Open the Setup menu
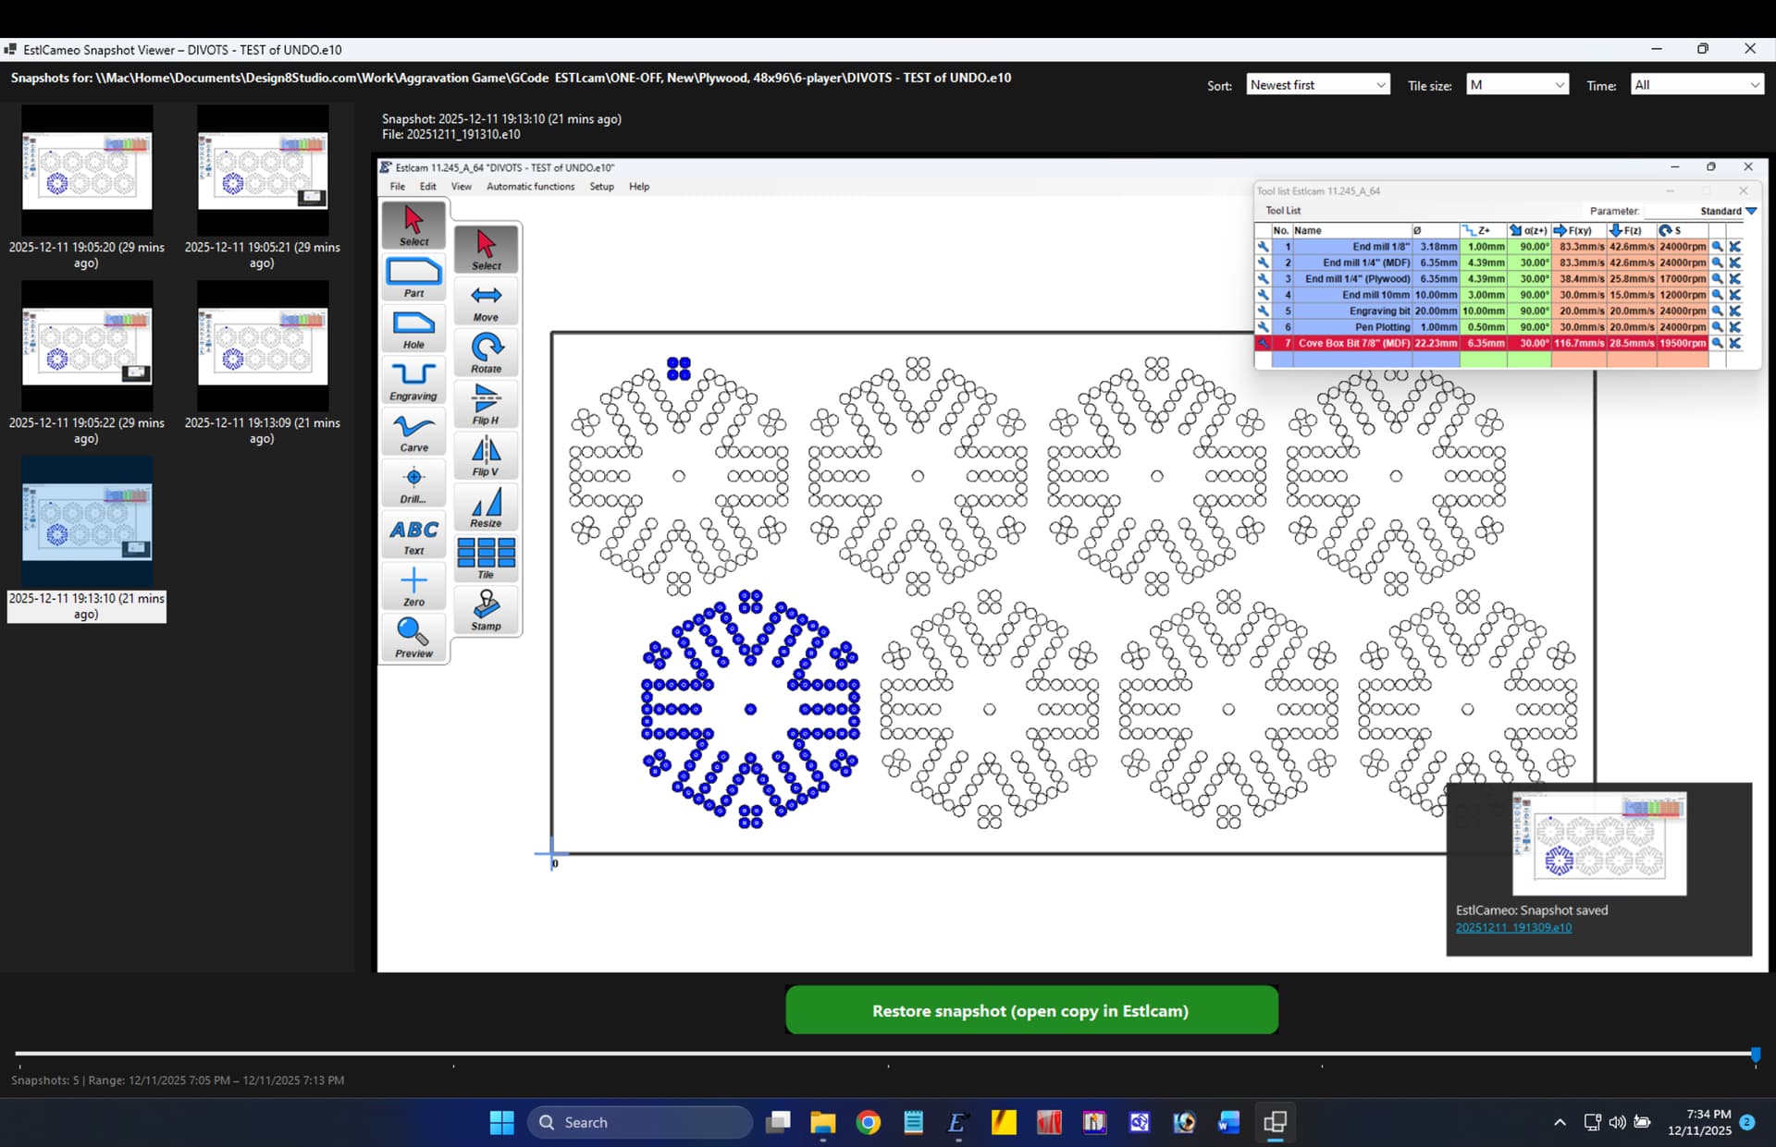This screenshot has width=1776, height=1147. (601, 187)
